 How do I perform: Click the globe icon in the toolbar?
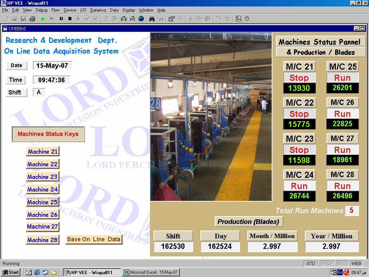141,19
